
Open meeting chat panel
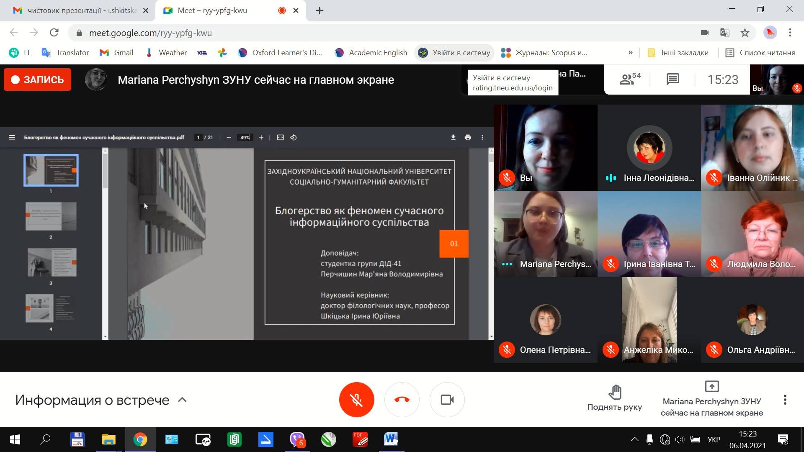[x=673, y=79]
